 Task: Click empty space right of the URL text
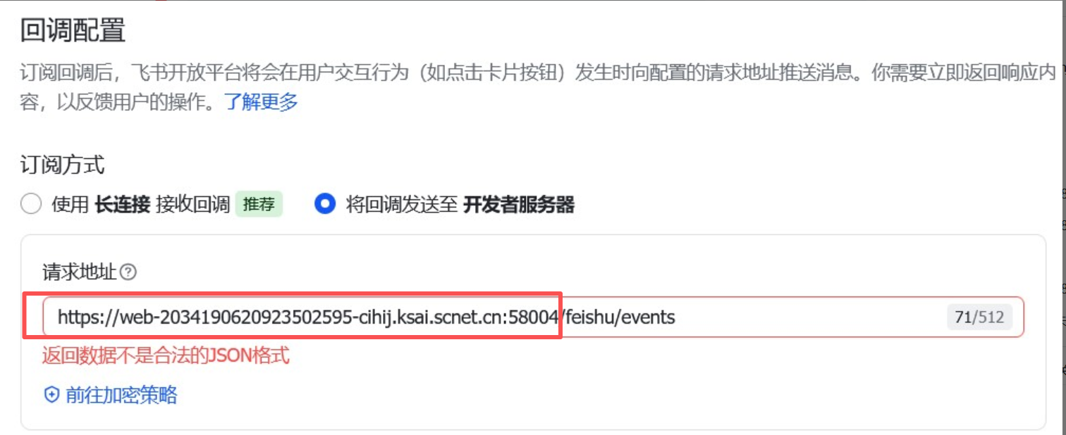[811, 317]
